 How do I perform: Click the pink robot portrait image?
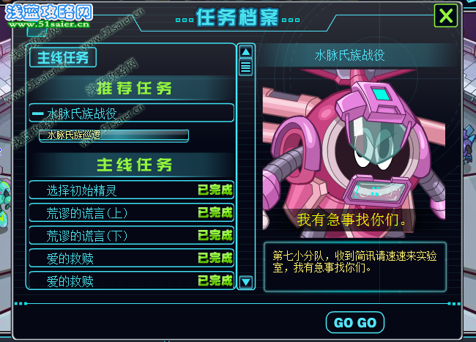coord(354,153)
